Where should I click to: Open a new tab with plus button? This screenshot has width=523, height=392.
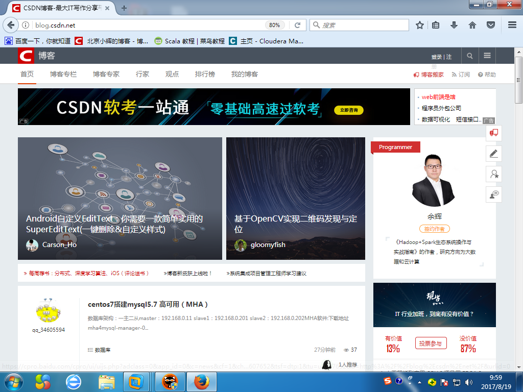click(x=124, y=8)
